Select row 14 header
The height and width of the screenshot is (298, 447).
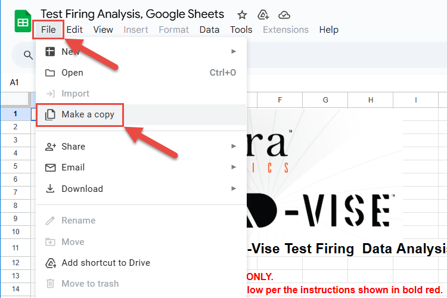[15, 289]
